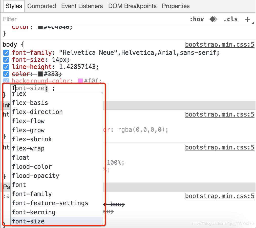Choose font-family suggestion
Screen dimensions: 256x228
point(57,194)
